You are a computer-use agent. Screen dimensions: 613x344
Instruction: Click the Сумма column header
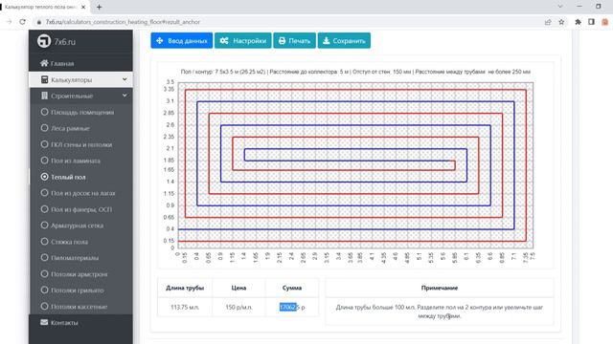pos(292,288)
